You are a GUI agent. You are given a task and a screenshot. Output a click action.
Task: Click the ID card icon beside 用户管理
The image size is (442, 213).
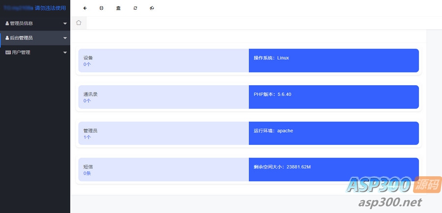click(x=8, y=52)
